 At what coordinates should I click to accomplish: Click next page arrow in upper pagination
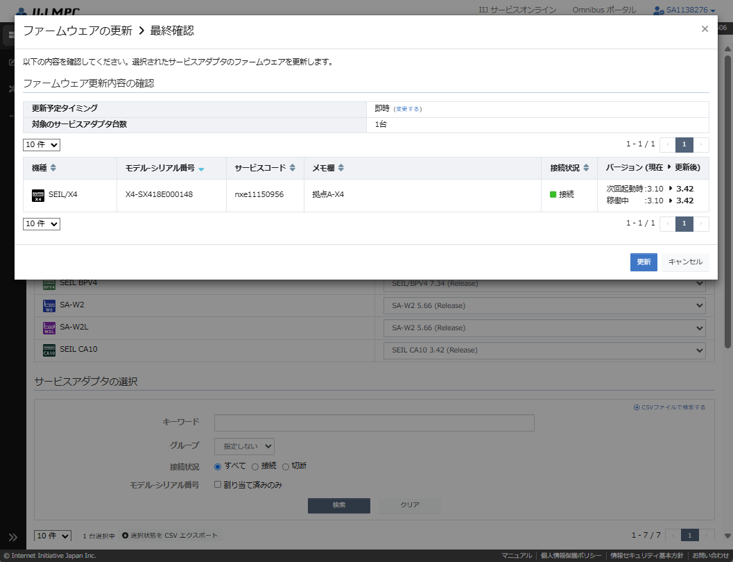click(x=700, y=144)
